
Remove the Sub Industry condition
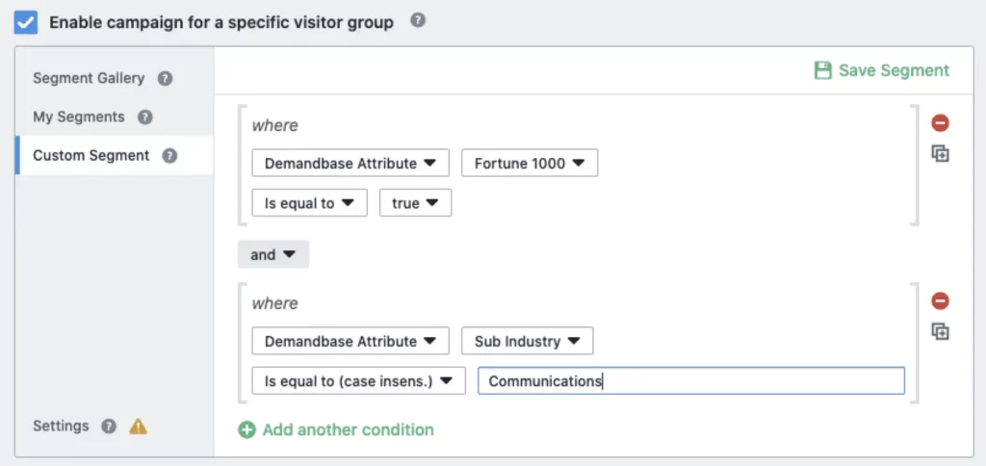940,301
